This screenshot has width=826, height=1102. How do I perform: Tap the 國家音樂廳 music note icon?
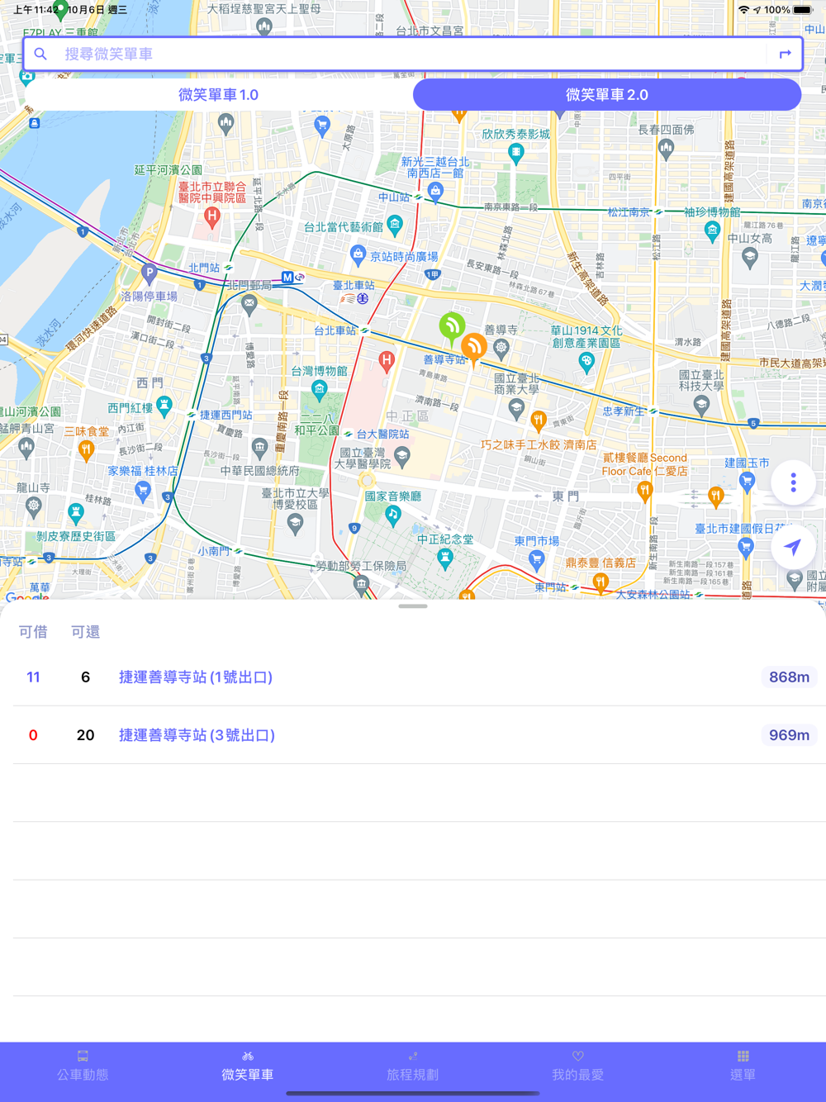pos(393,515)
